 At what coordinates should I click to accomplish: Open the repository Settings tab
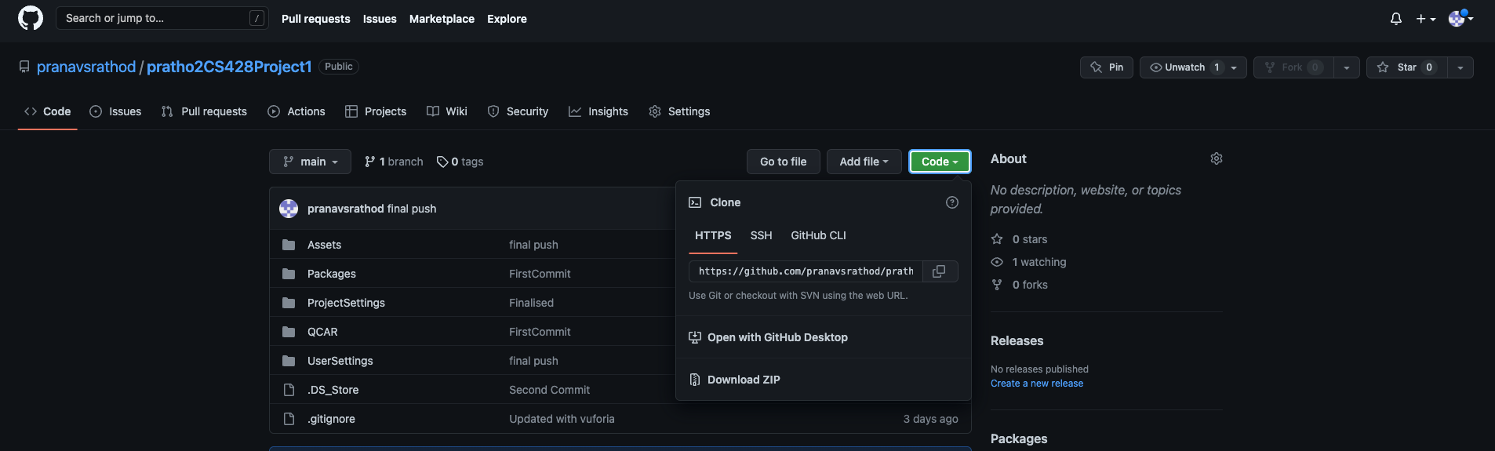coord(679,111)
